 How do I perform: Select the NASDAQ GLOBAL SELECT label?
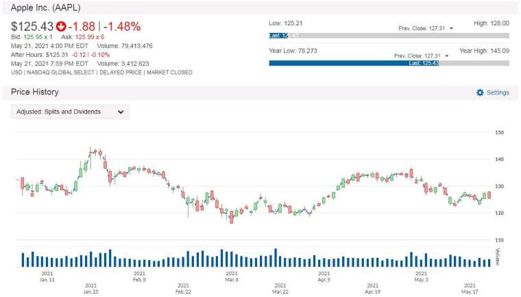coord(61,73)
